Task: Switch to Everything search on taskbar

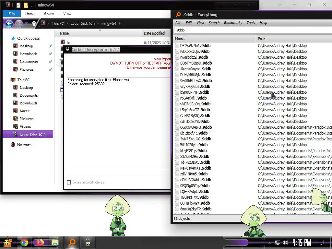Action: (72, 243)
